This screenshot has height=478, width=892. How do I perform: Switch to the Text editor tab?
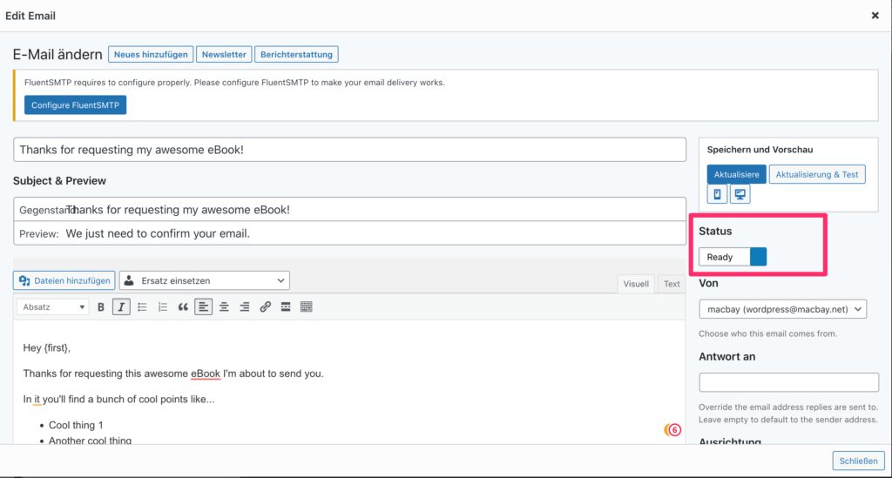coord(672,284)
